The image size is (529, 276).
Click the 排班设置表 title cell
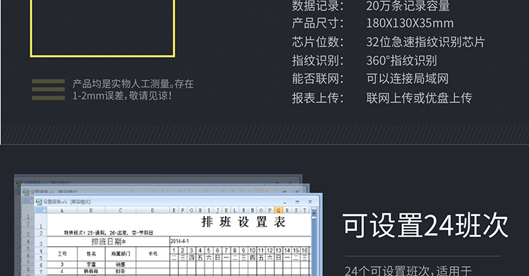[x=243, y=222]
